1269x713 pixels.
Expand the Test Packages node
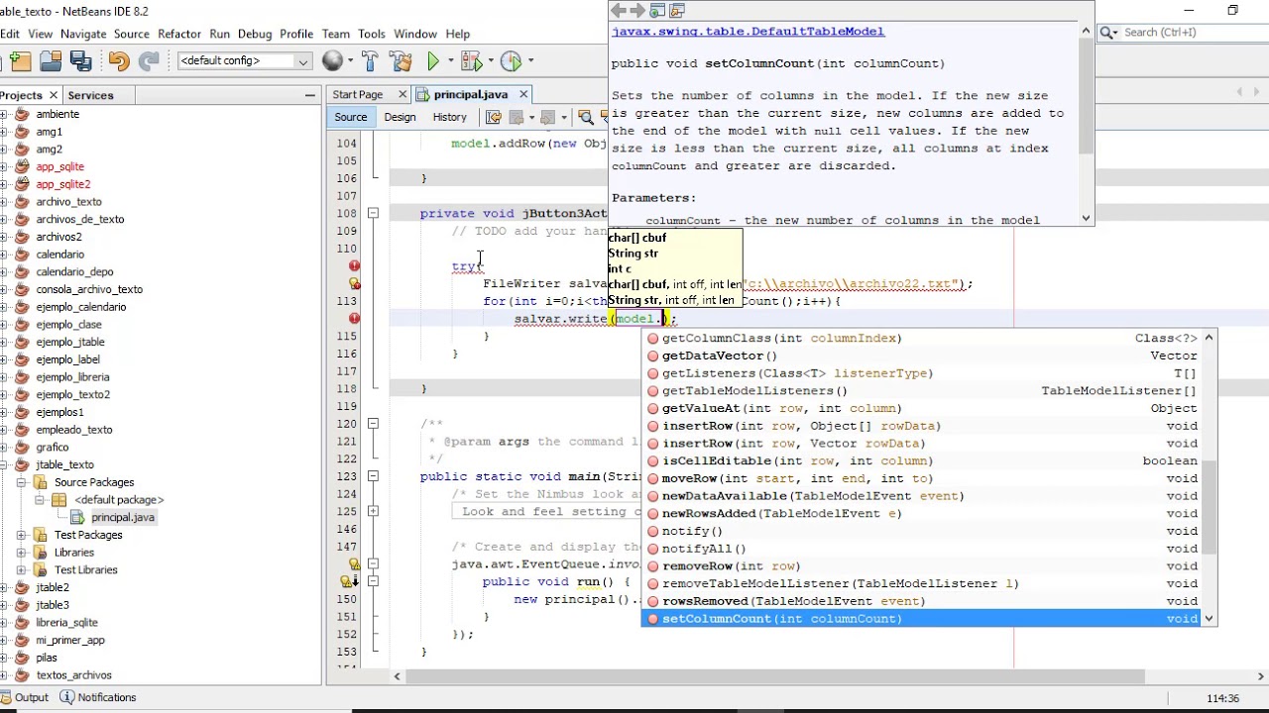point(21,535)
